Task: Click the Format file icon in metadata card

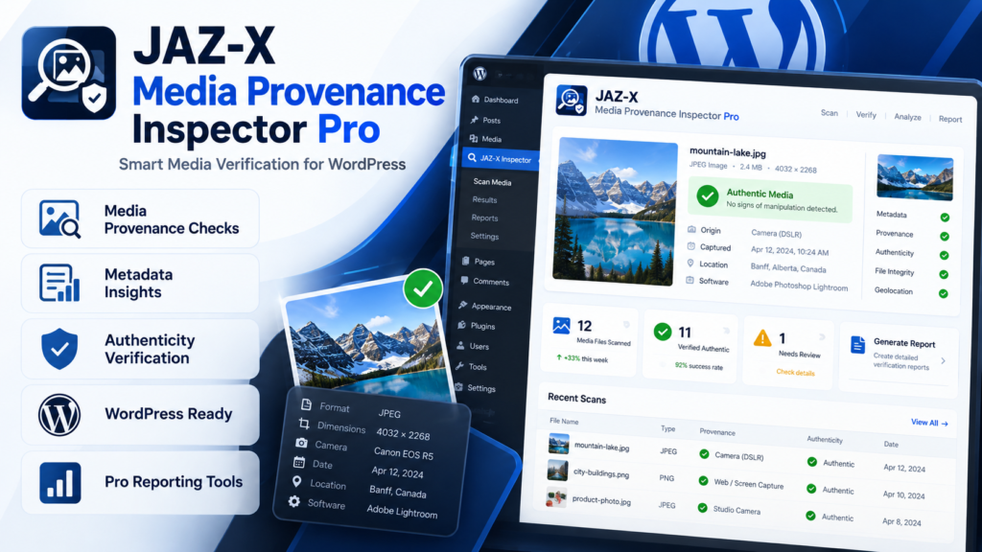Action: (x=306, y=404)
